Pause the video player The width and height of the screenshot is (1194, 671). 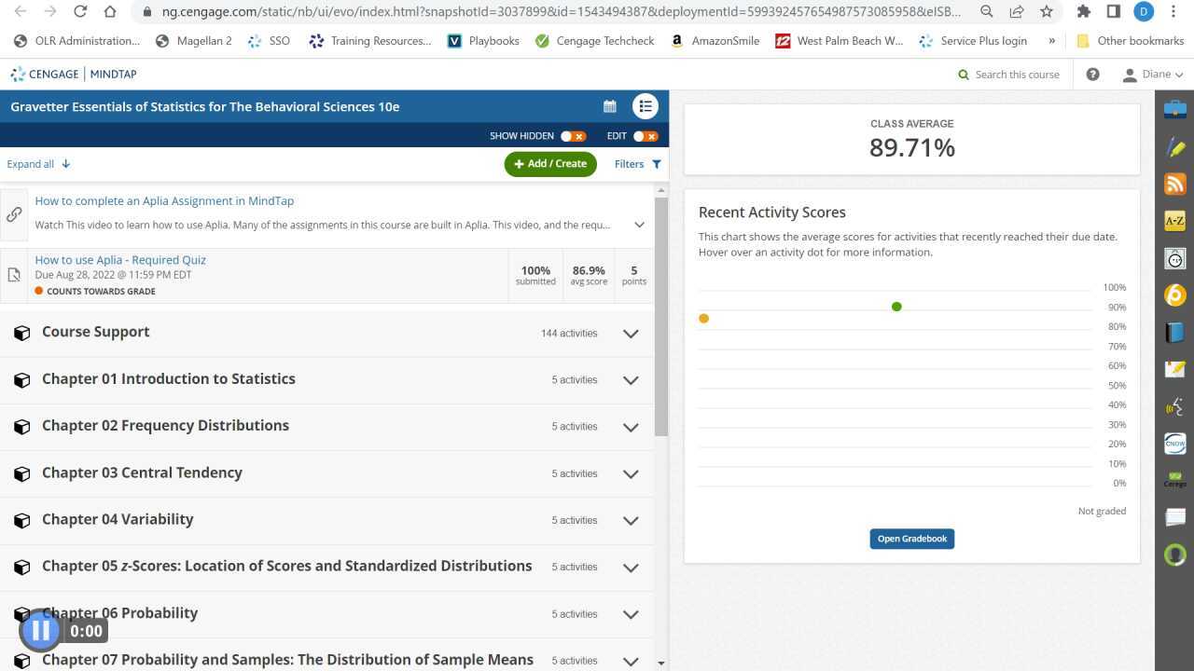point(40,630)
